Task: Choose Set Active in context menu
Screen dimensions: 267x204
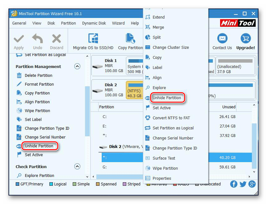Action: 162,108
